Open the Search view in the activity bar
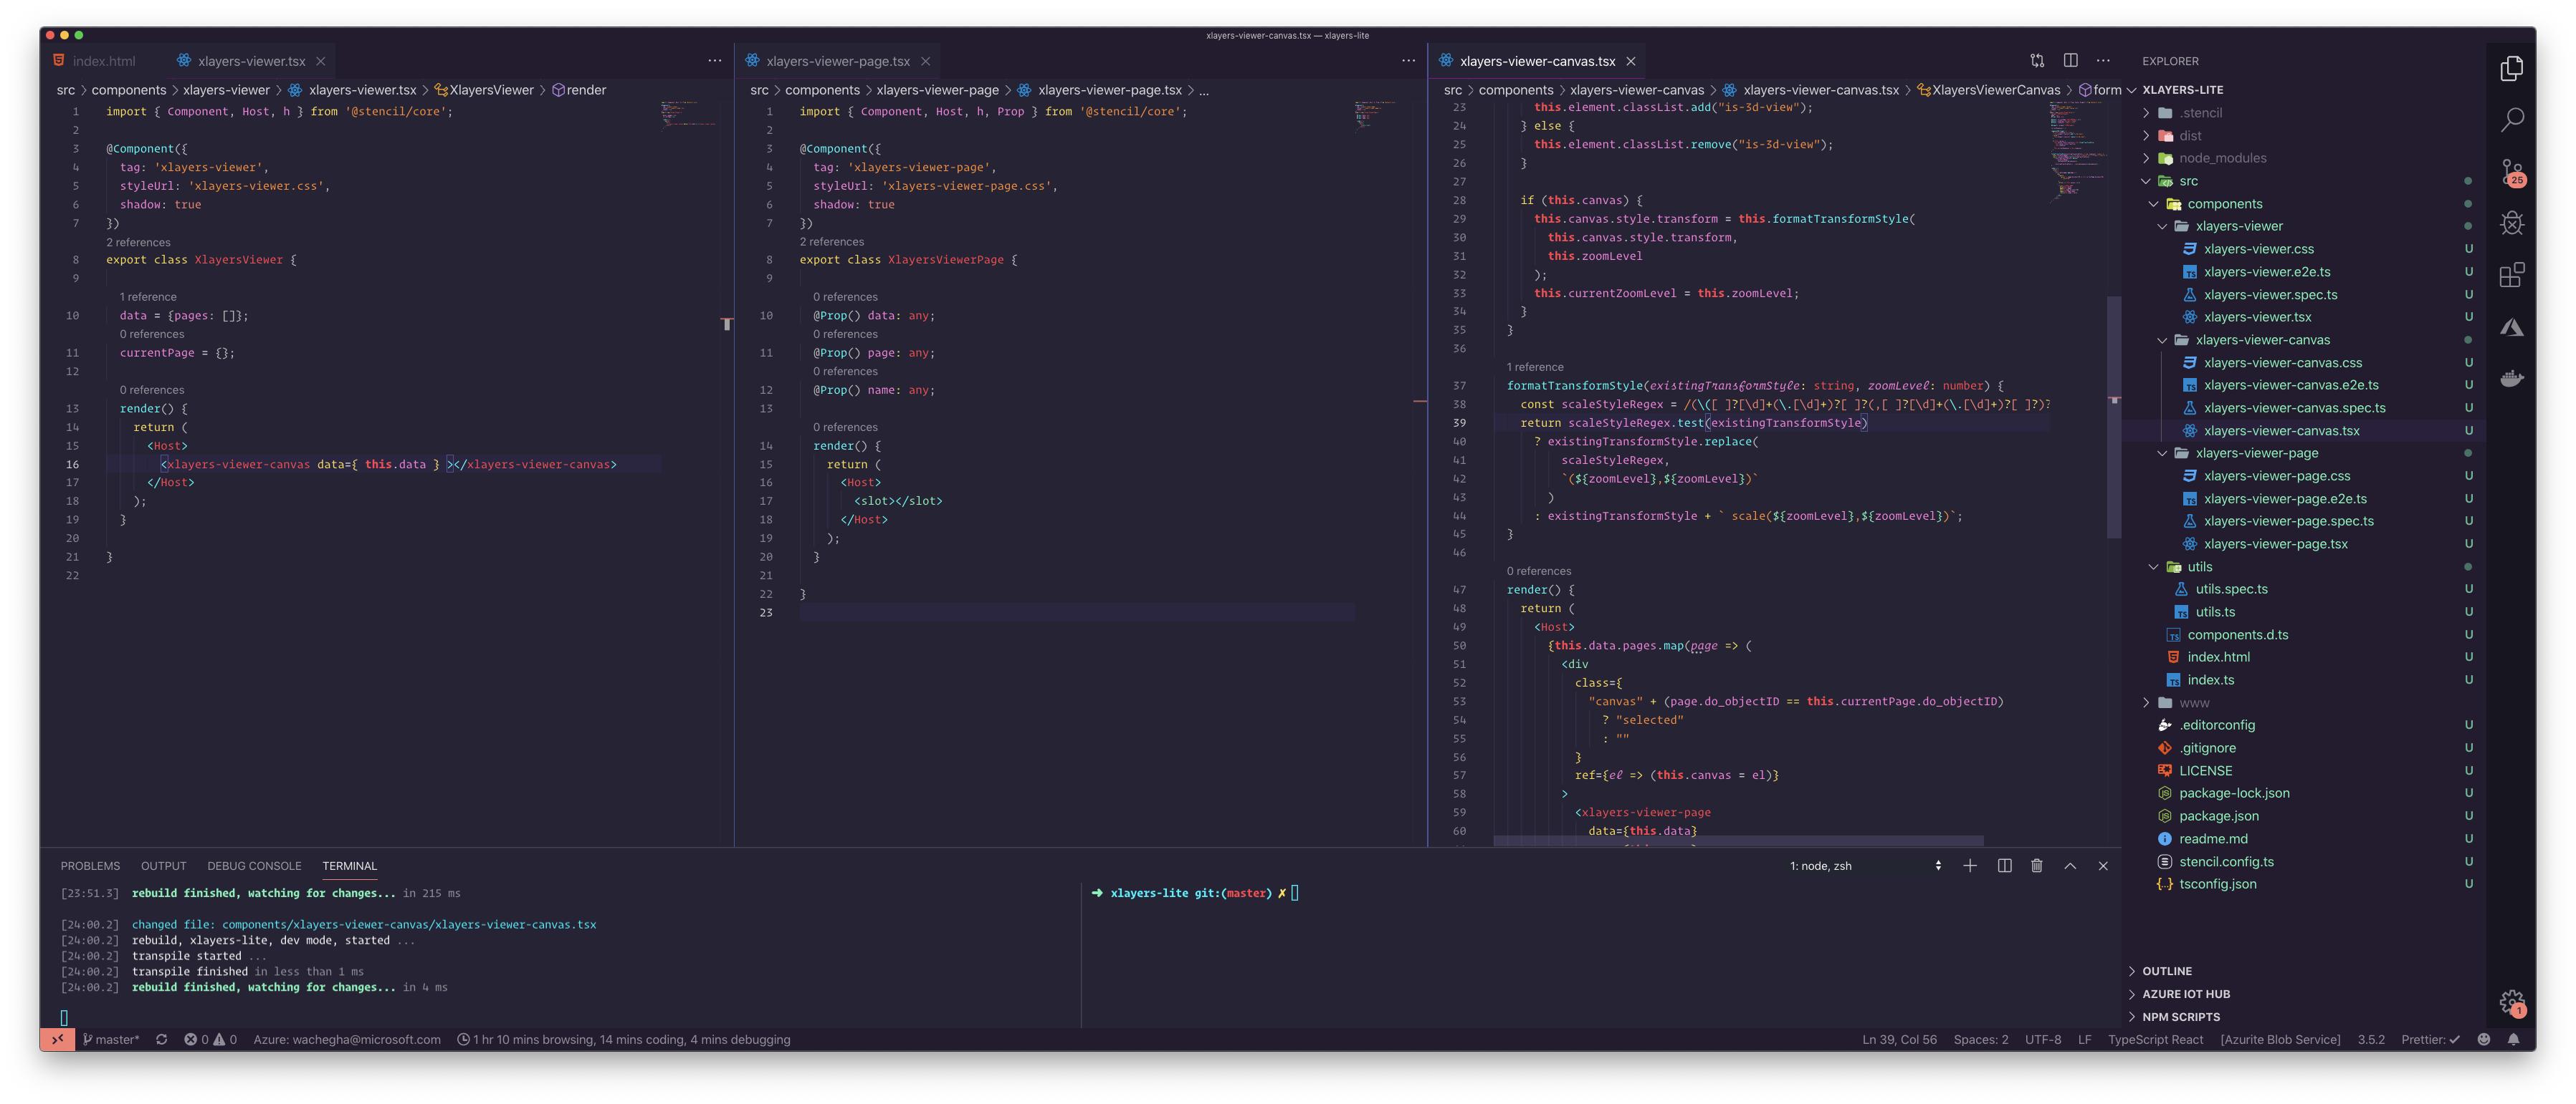 tap(2511, 120)
